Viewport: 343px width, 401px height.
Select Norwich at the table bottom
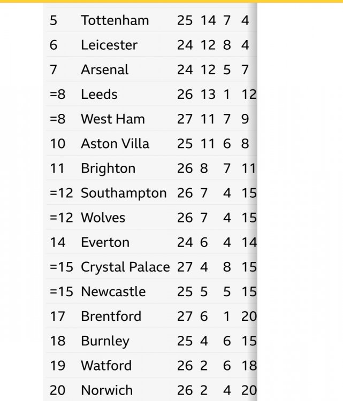(106, 390)
